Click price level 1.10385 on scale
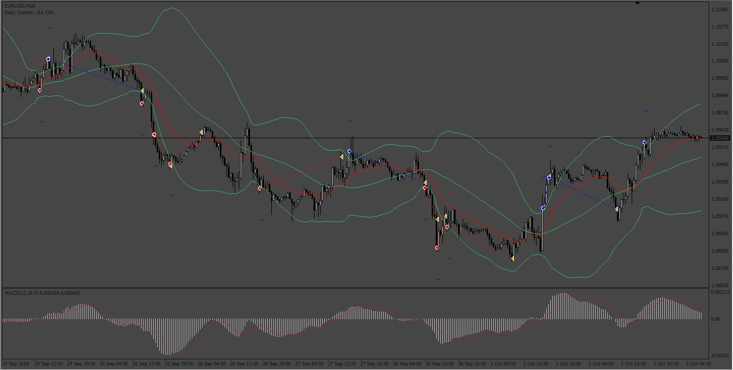The width and height of the screenshot is (733, 370). coord(720,10)
